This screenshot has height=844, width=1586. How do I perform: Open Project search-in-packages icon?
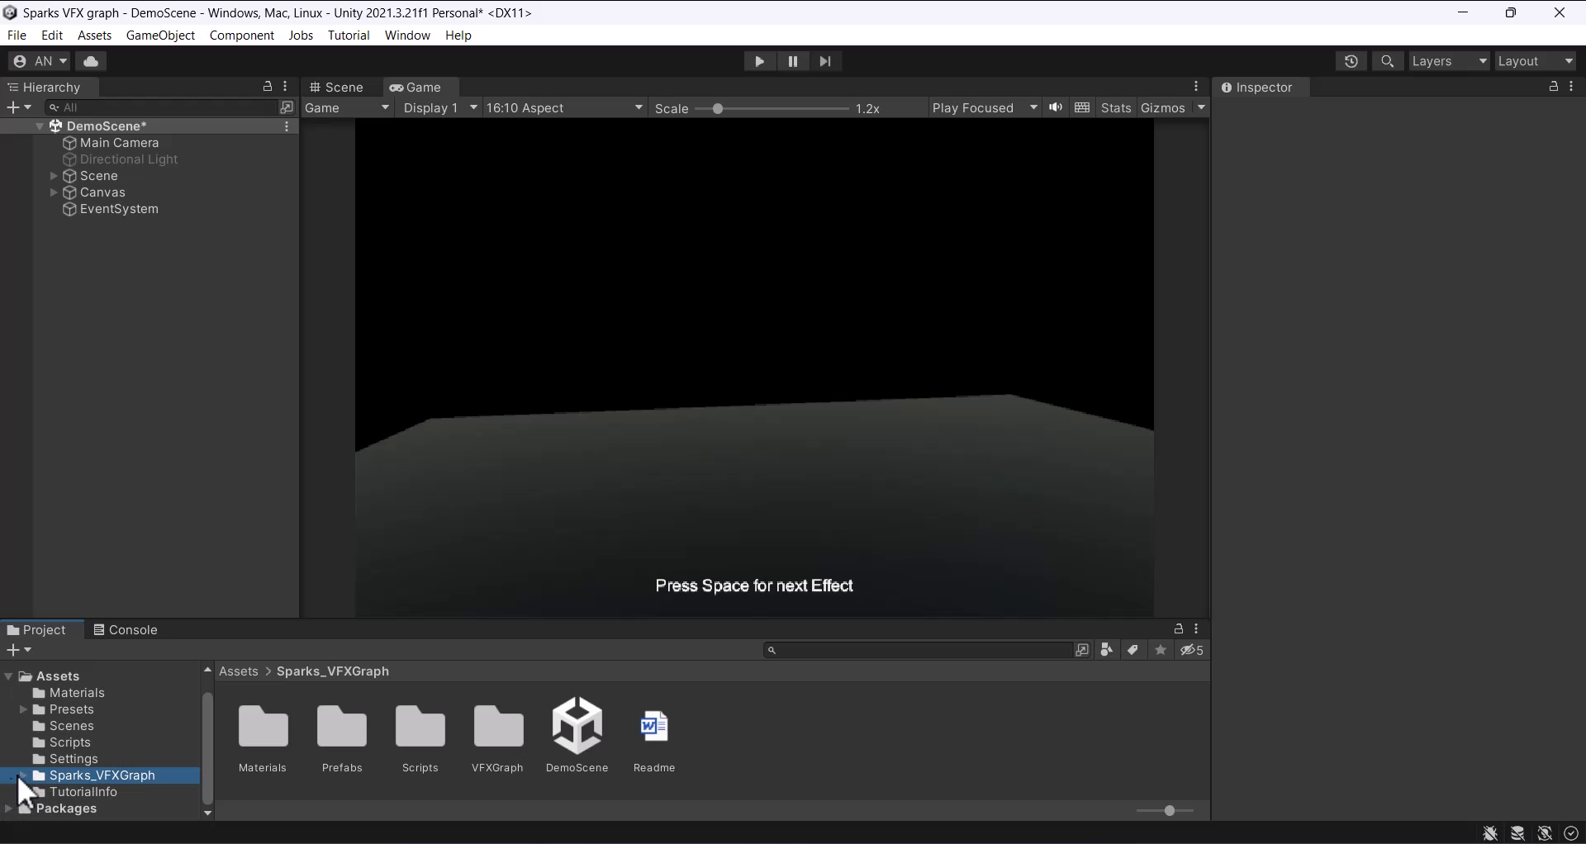click(1082, 651)
